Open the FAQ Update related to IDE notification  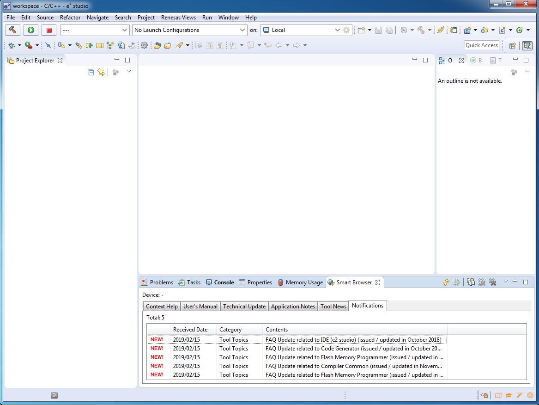(354, 339)
